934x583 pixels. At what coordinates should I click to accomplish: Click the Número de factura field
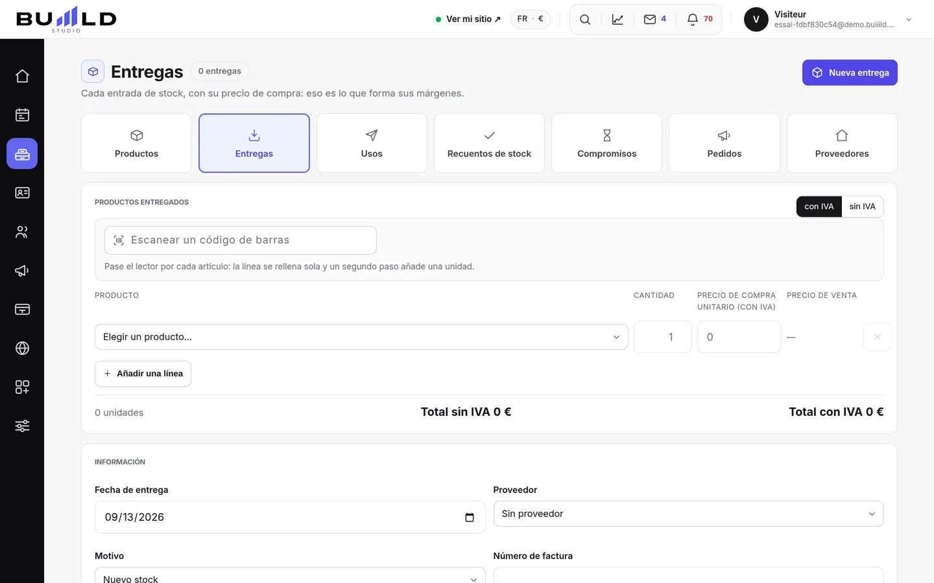tap(688, 575)
